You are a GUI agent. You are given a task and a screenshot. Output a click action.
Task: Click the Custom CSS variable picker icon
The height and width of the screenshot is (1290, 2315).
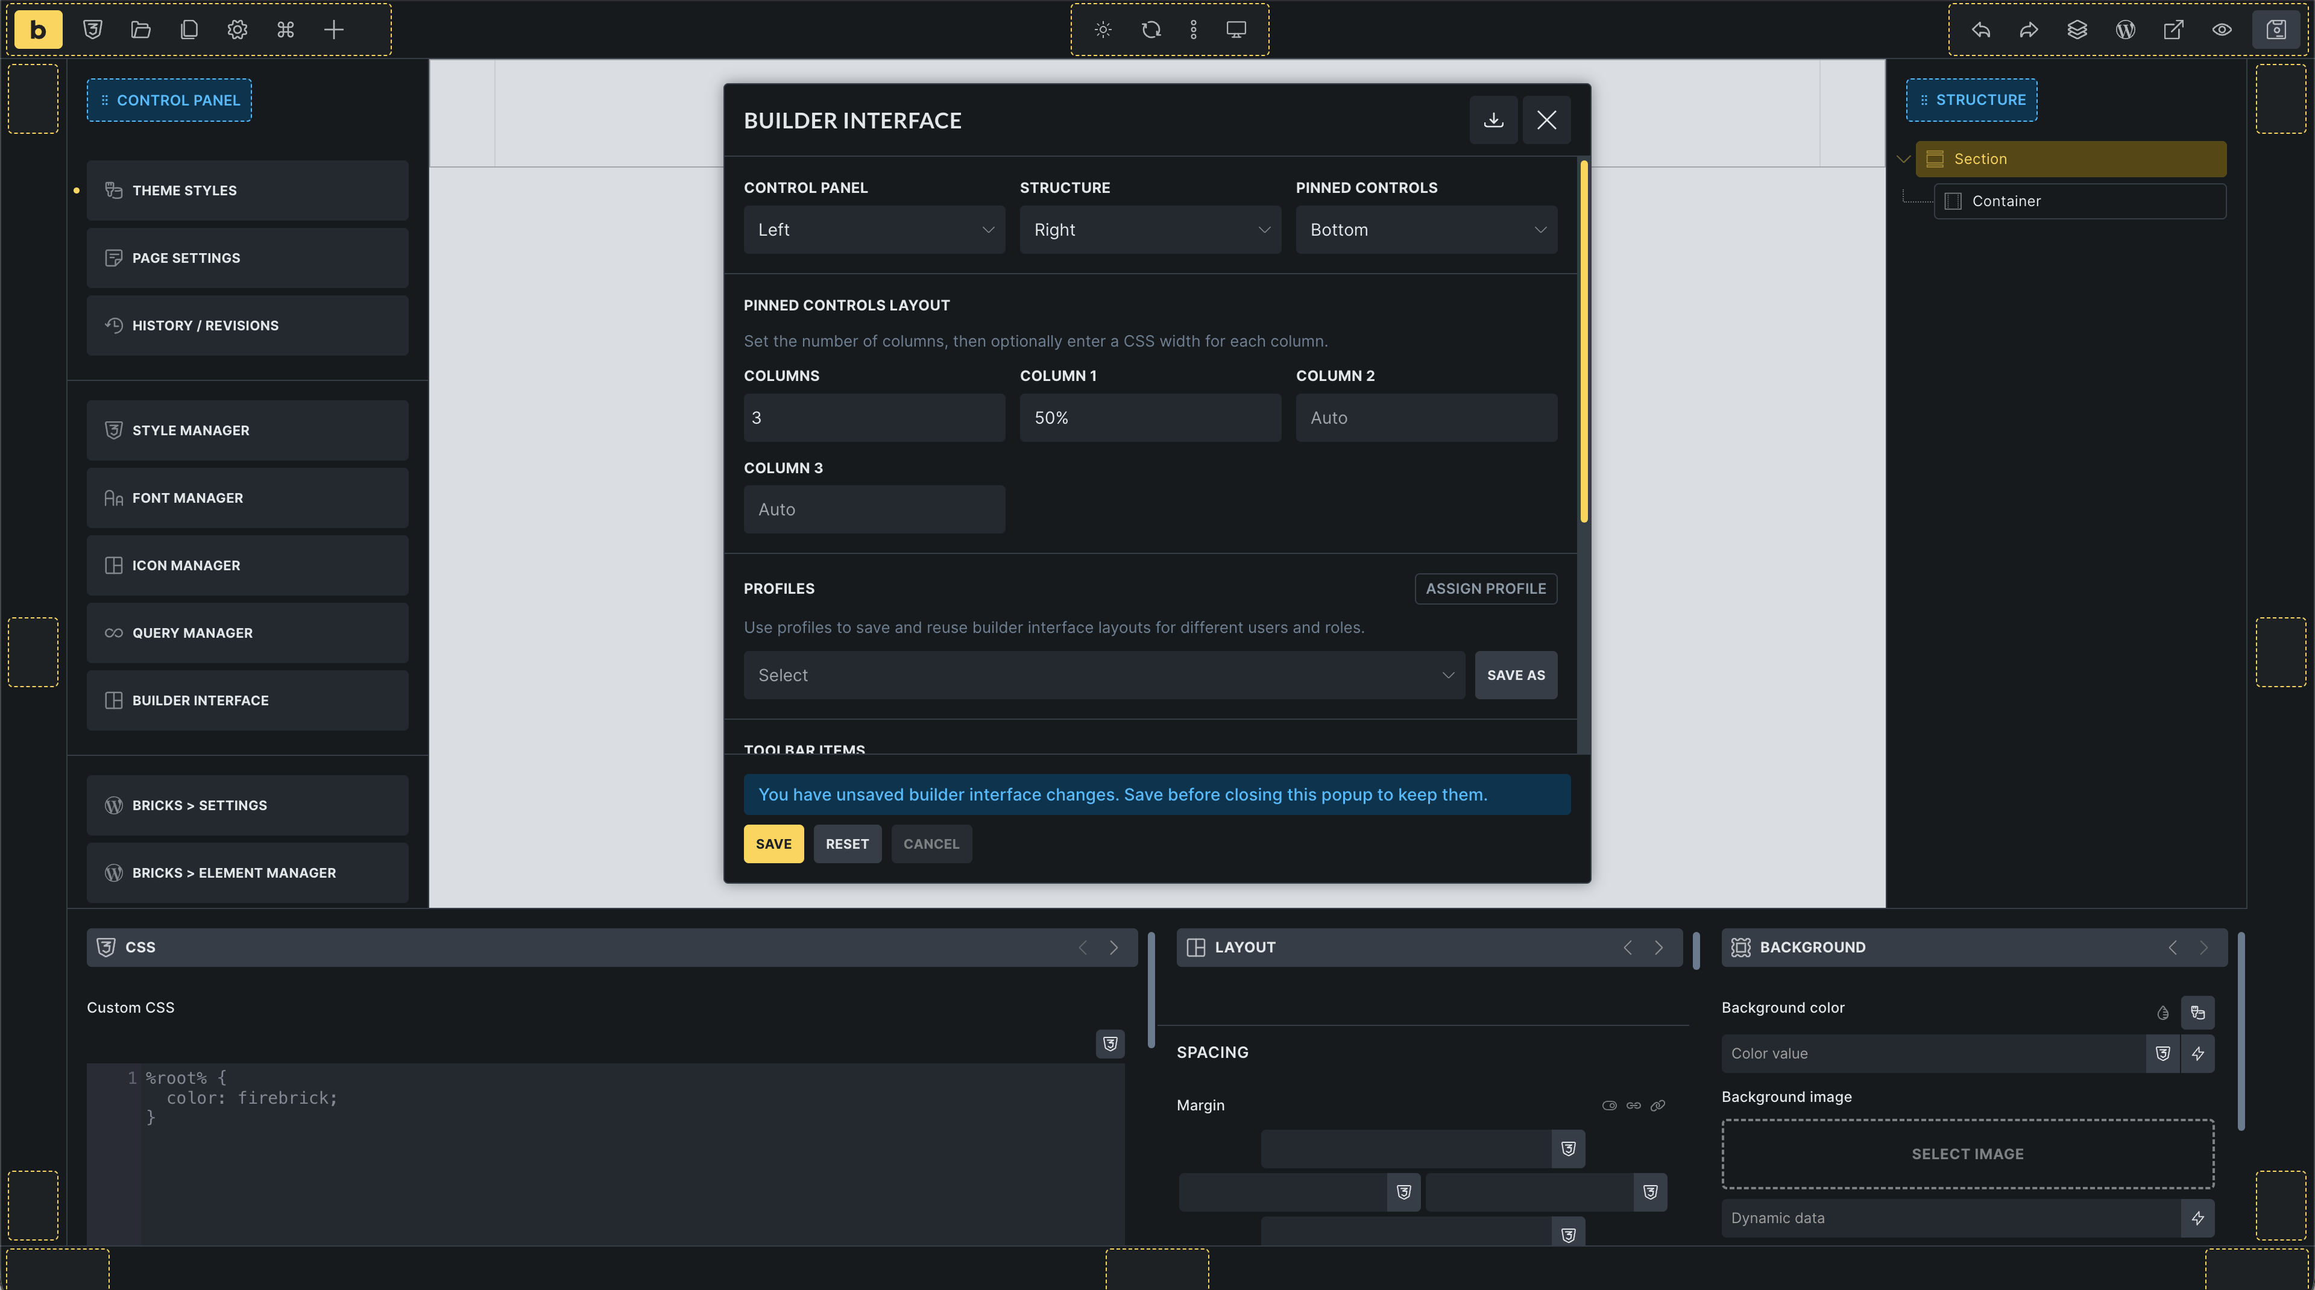point(1110,1043)
